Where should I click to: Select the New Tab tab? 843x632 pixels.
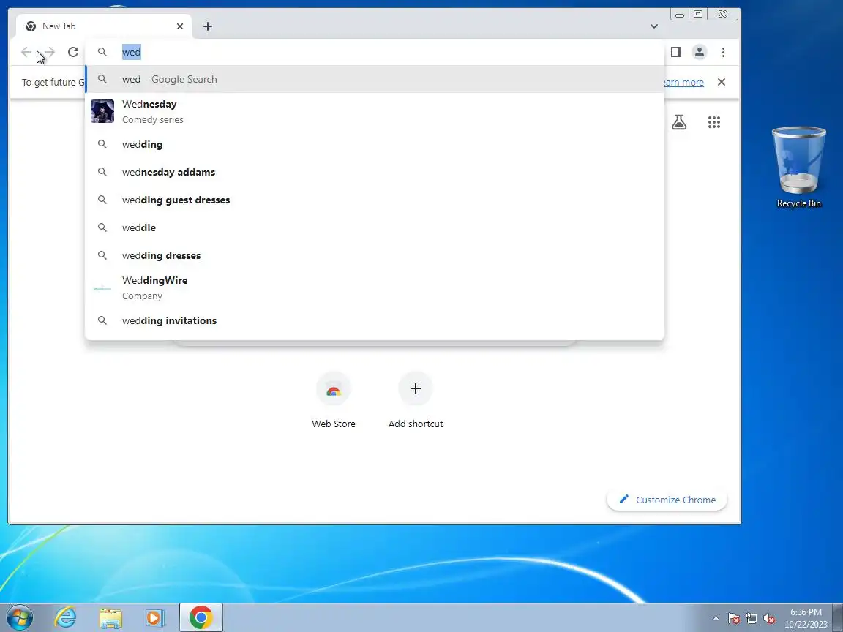click(104, 26)
